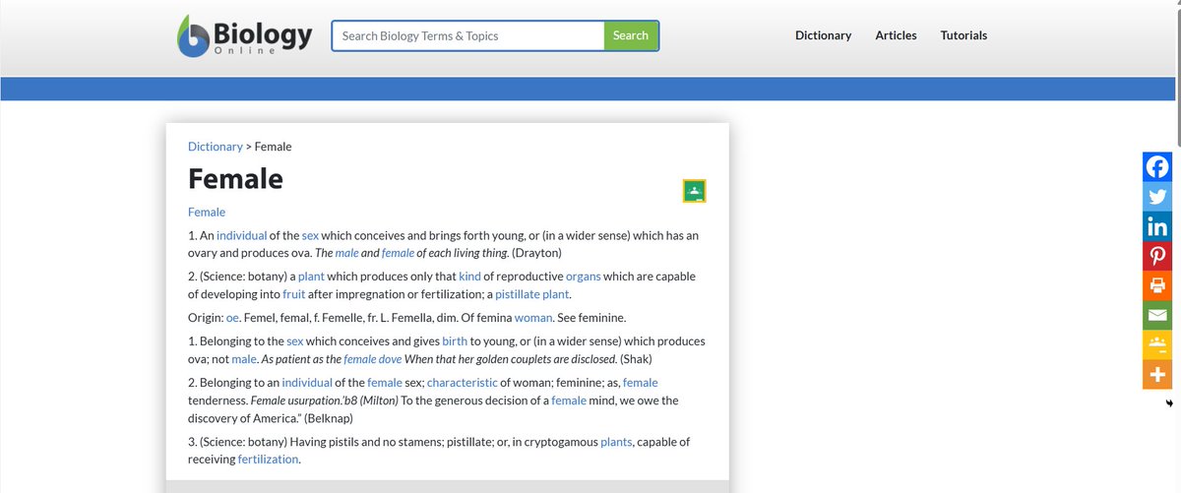The height and width of the screenshot is (493, 1181).
Task: Click the '(Shak)' citation text
Action: pyautogui.click(x=637, y=359)
